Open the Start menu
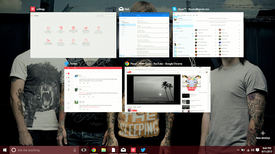 5,150
